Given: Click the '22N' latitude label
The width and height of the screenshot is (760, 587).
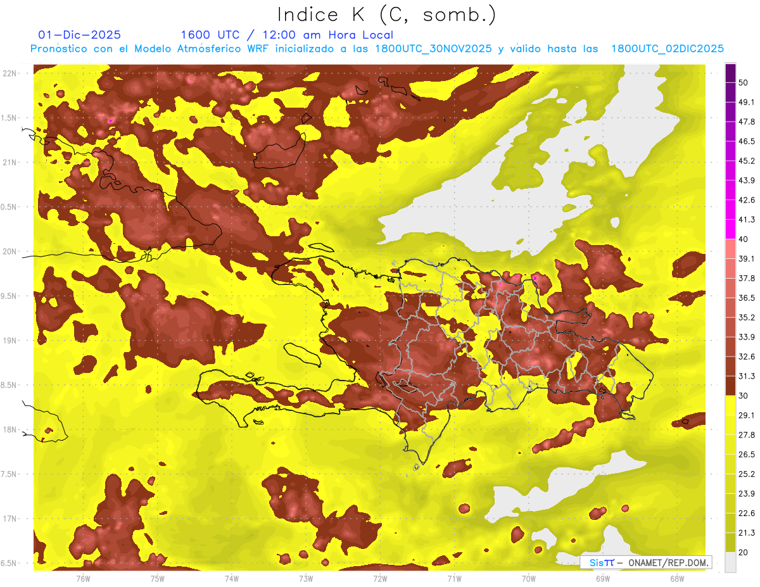Looking at the screenshot, I should [9, 73].
